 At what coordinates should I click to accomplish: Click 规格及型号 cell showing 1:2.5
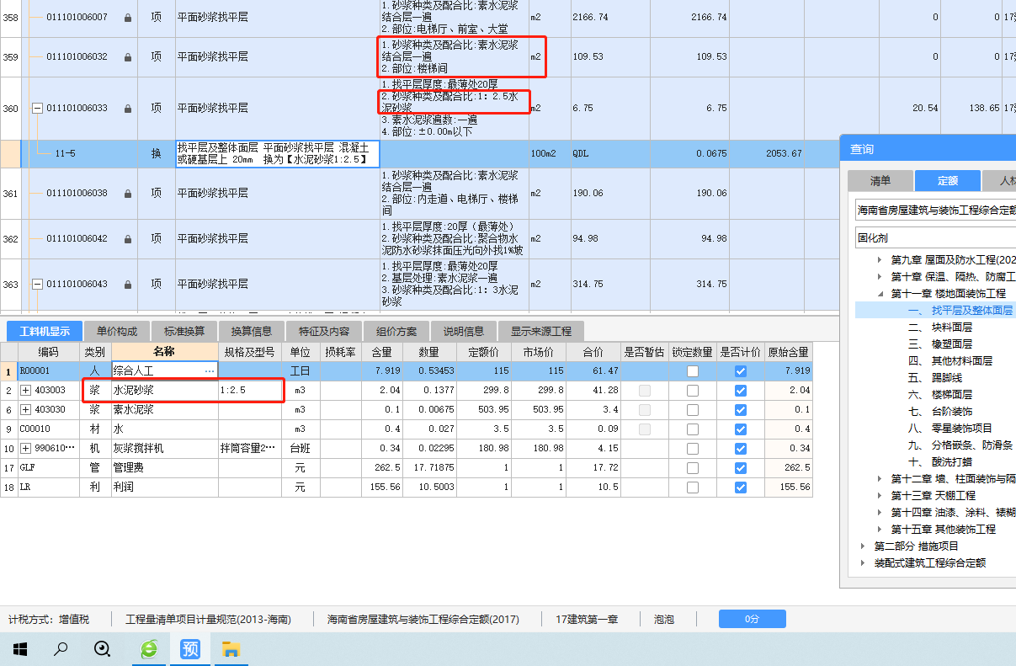coord(250,391)
